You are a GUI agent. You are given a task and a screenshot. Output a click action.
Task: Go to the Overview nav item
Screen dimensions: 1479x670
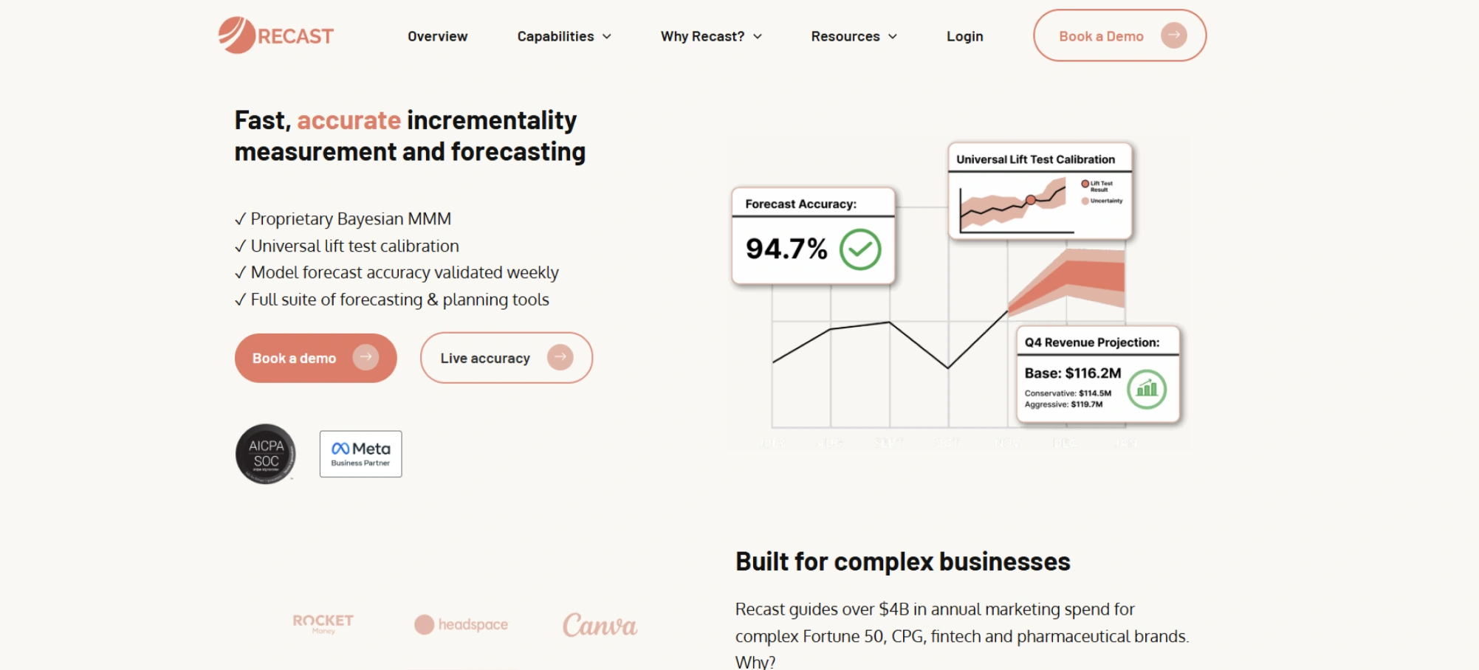pyautogui.click(x=437, y=36)
